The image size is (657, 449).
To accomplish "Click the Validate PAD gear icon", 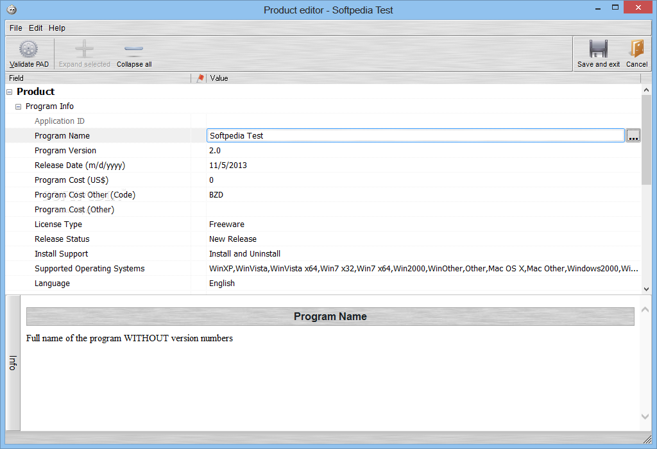I will click(28, 49).
